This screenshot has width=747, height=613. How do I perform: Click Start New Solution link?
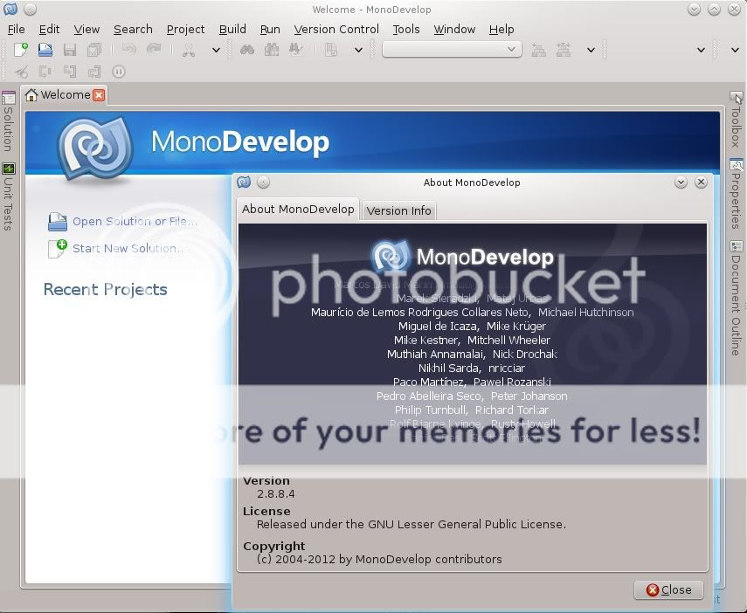[128, 248]
